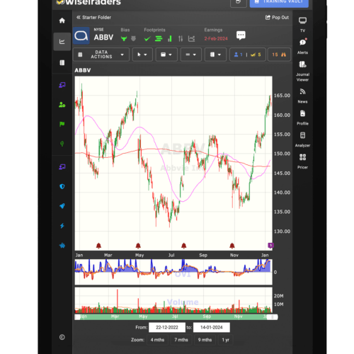The height and width of the screenshot is (354, 354).
Task: Open the notebook icon below the chart icon
Action: coord(62,62)
